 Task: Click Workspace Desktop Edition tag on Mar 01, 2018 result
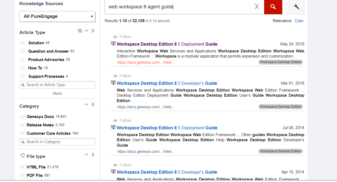[281, 107]
